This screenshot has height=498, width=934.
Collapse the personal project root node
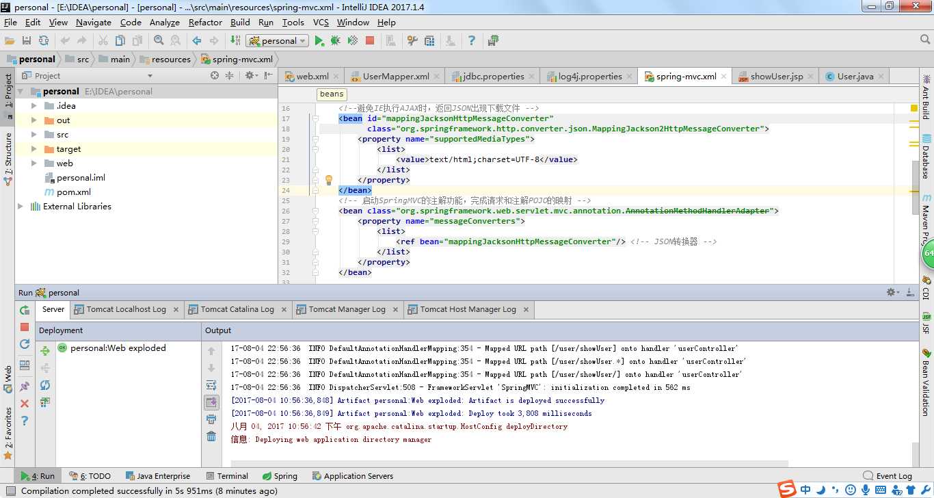coord(21,92)
